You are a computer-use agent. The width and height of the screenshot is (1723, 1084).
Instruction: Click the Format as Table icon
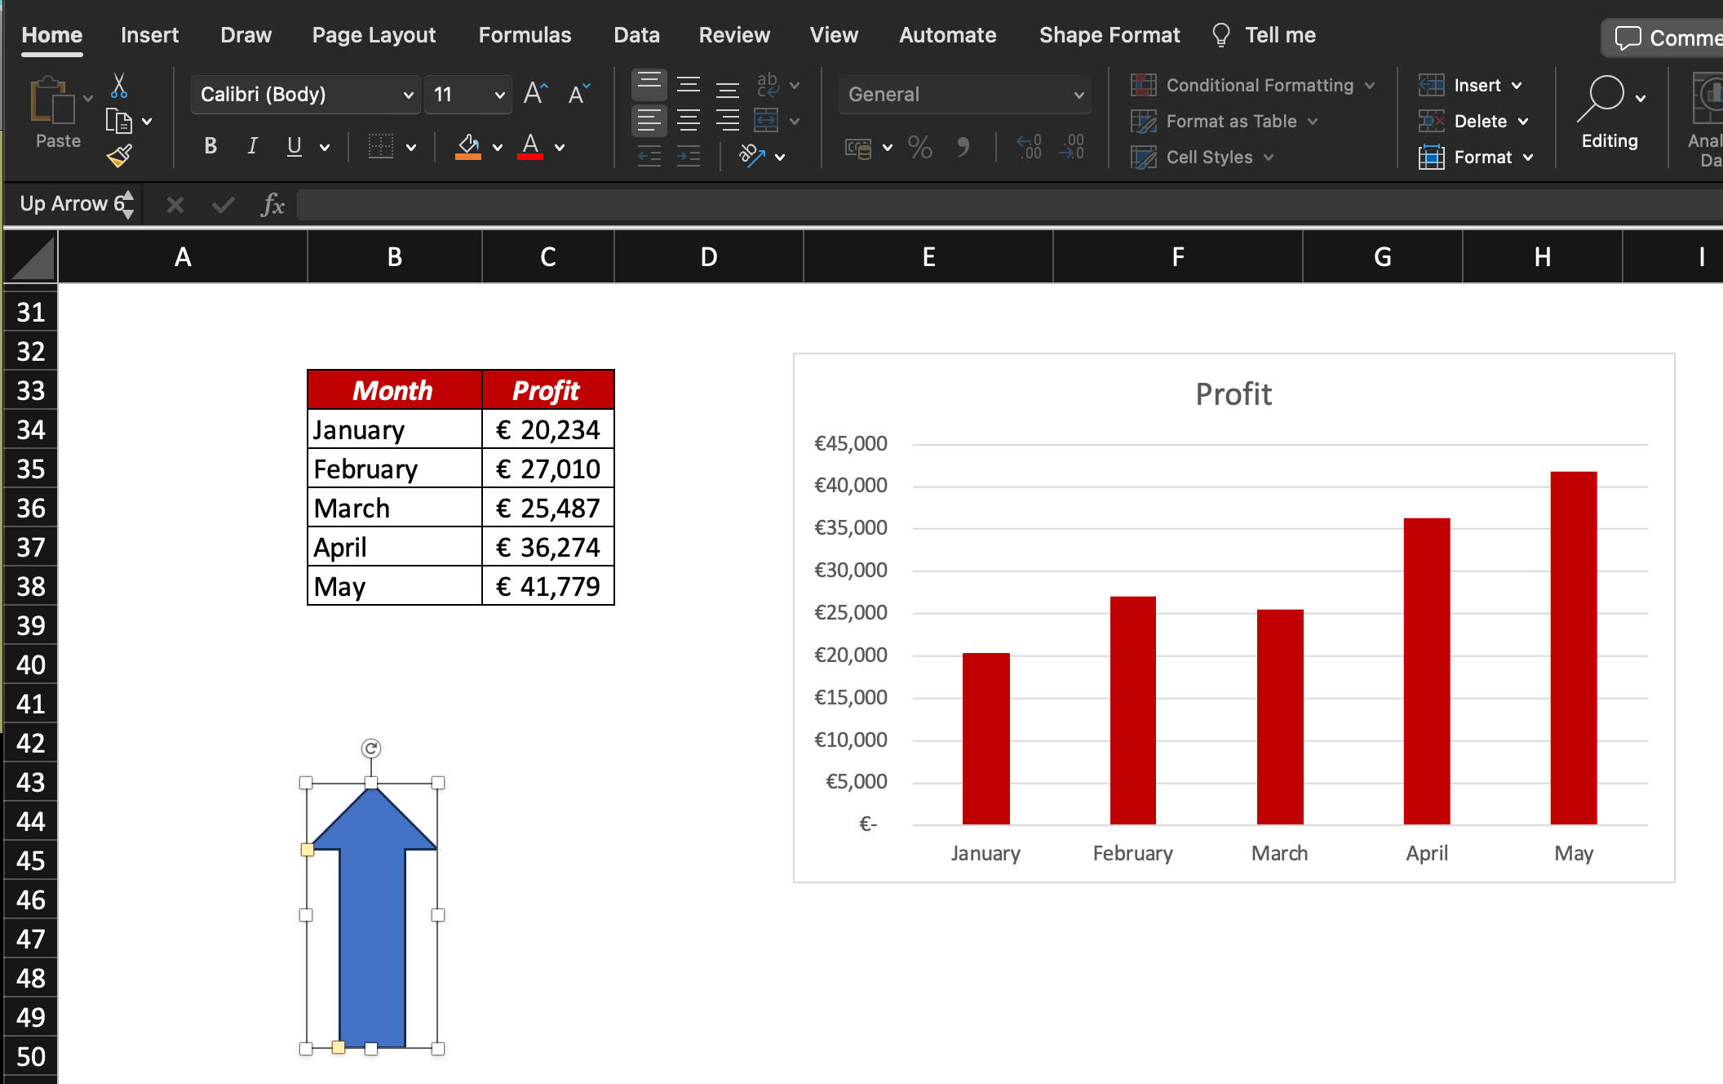click(x=1145, y=121)
